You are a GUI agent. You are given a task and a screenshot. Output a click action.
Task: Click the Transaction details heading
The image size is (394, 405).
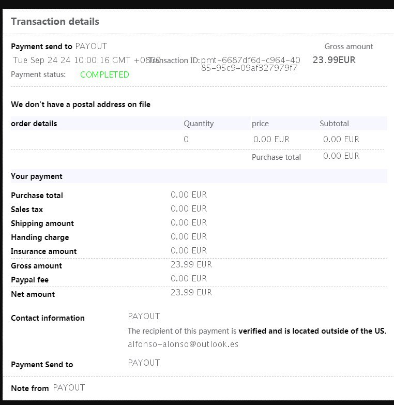[55, 22]
